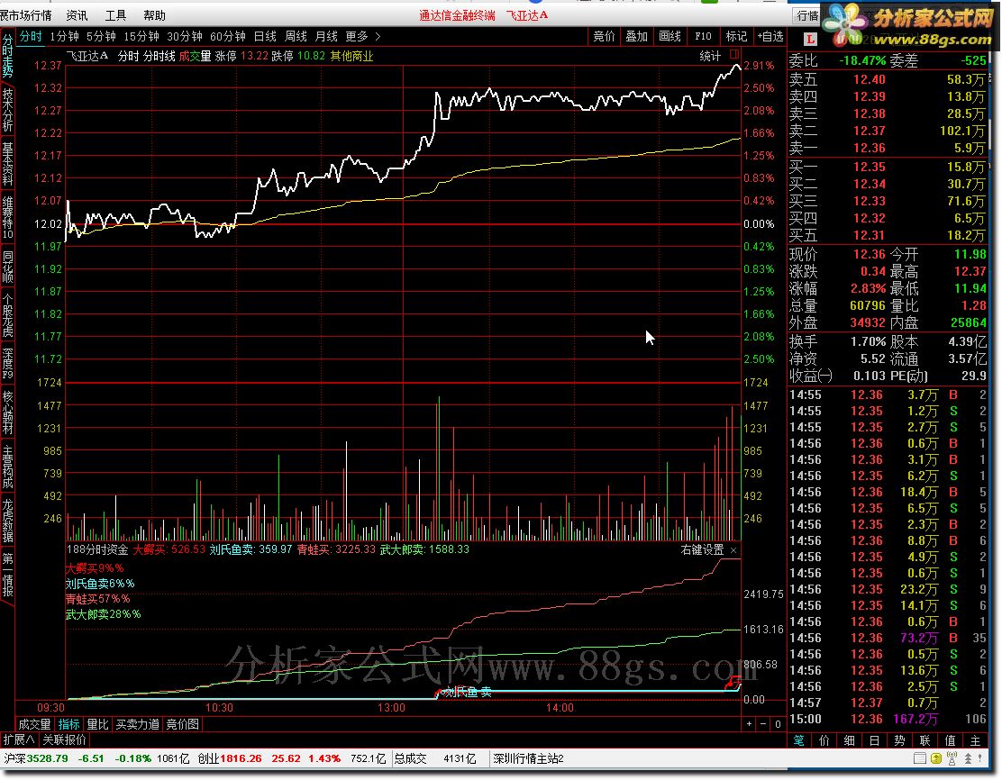
Task: Click the yellow upload icon in status bar
Action: tap(936, 758)
